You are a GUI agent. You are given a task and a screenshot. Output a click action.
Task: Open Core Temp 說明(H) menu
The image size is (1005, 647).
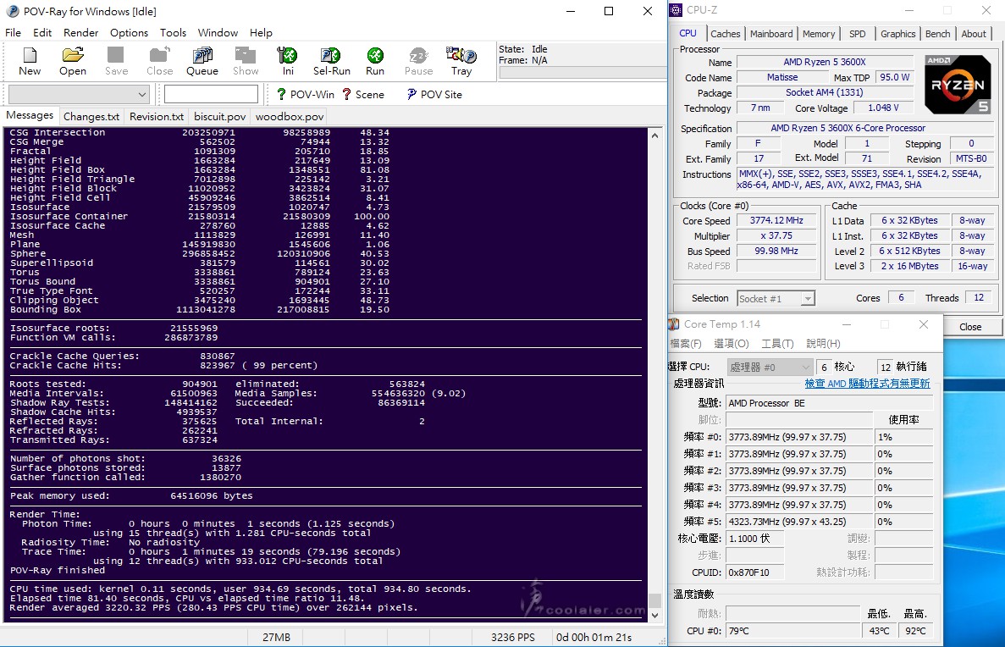click(x=823, y=344)
